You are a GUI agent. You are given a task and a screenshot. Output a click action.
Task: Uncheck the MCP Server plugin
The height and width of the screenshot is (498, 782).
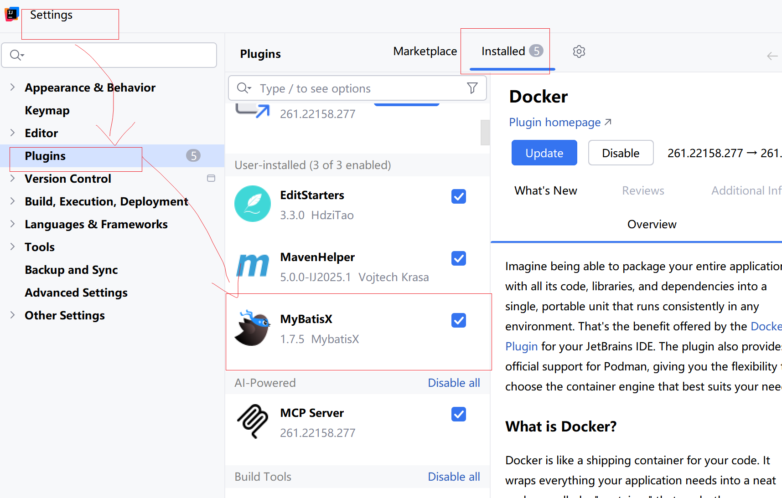[459, 414]
